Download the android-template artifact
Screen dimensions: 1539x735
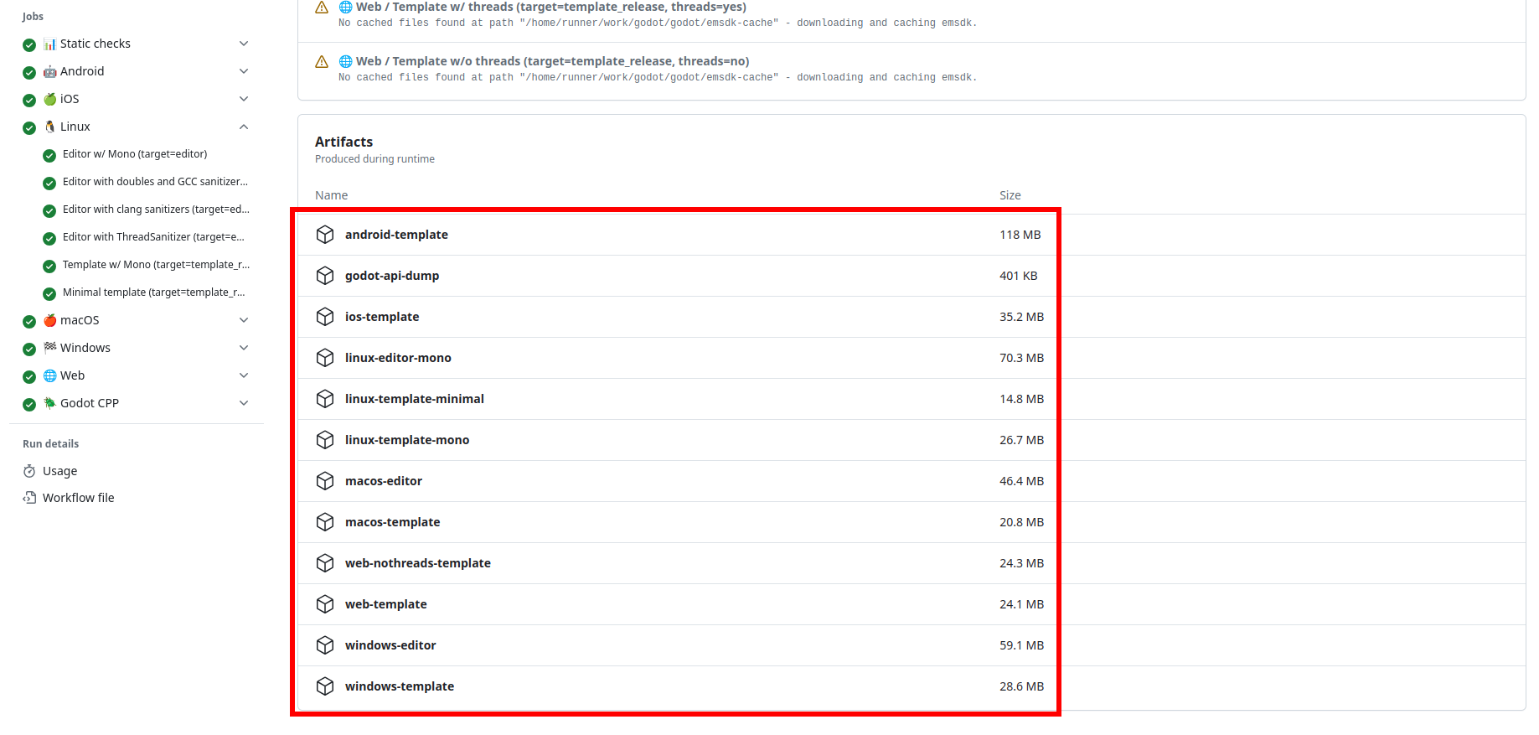[x=396, y=235]
